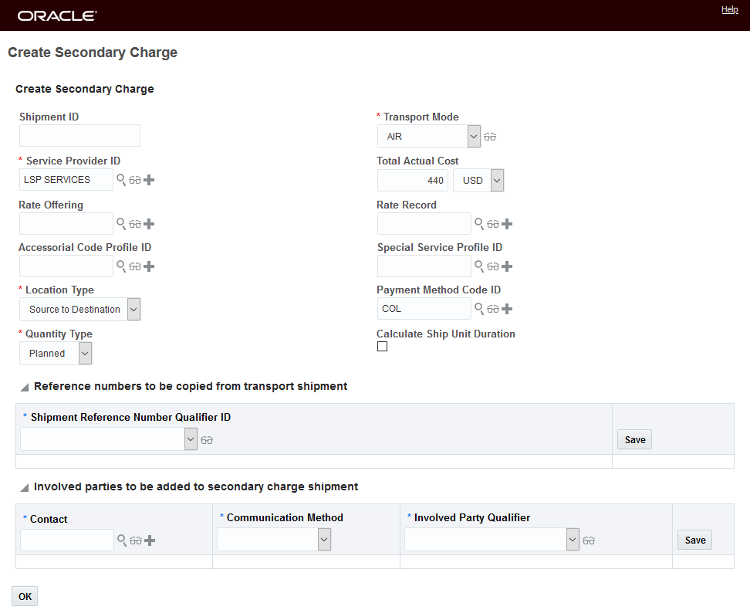The width and height of the screenshot is (750, 610).
Task: Open the Quantity Type dropdown
Action: coord(85,354)
